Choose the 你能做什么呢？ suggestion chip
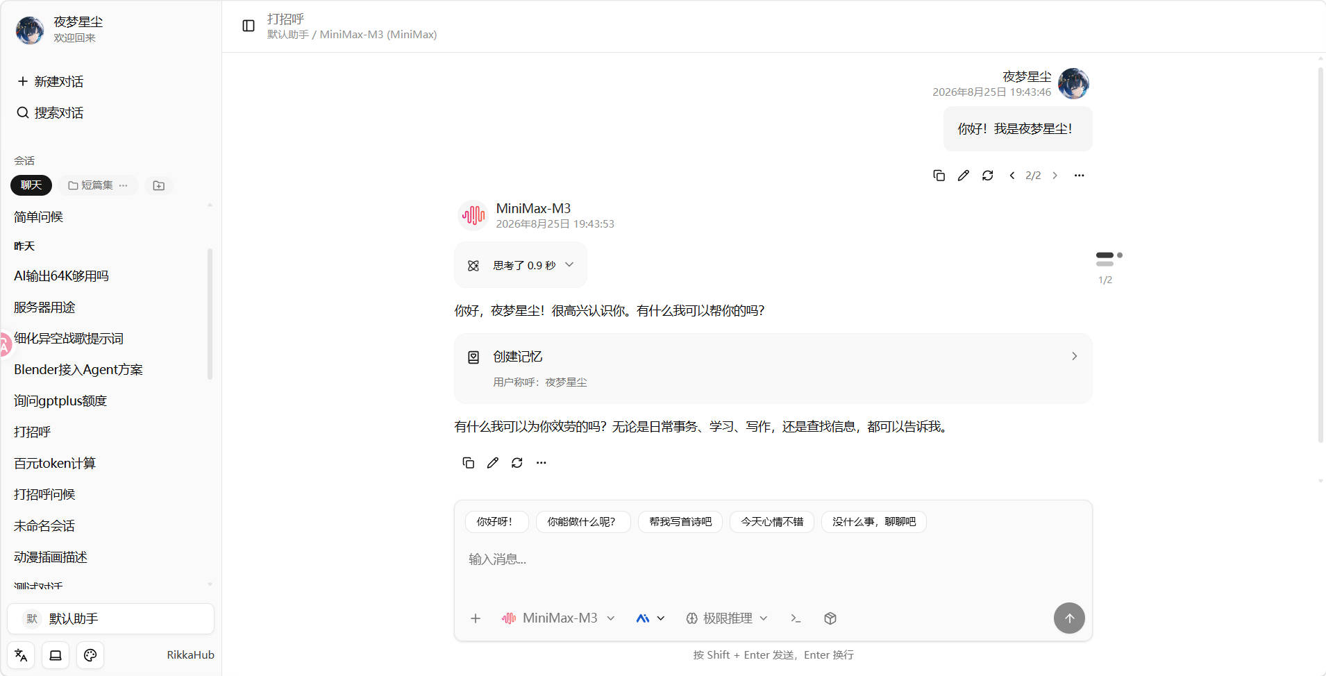Viewport: 1326px width, 676px height. 582,522
